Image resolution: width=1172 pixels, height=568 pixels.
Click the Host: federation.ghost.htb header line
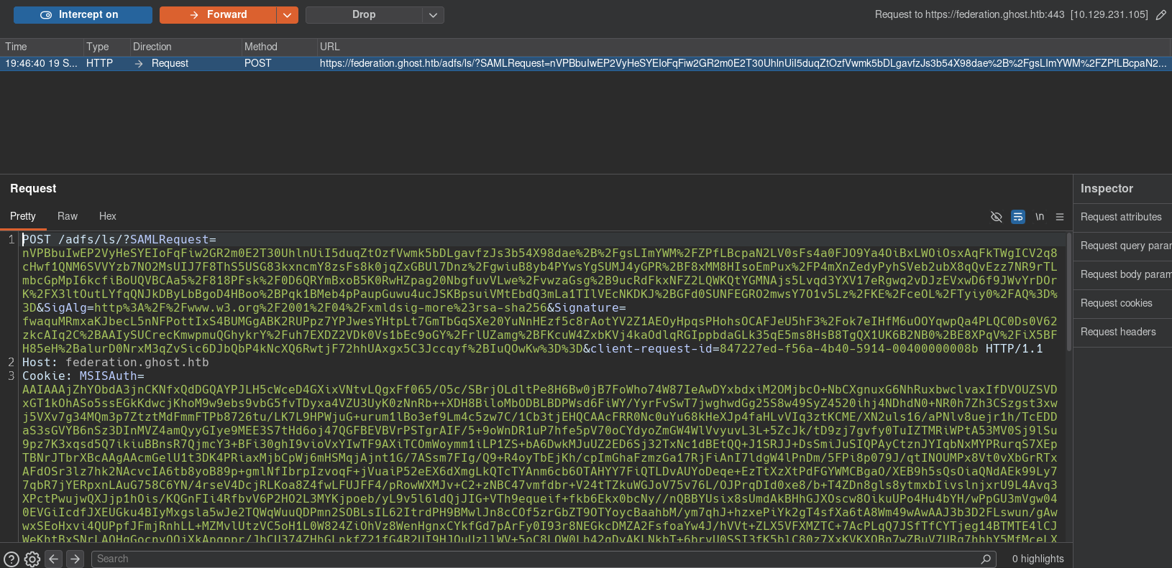pyautogui.click(x=116, y=363)
